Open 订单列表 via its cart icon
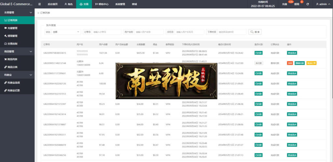The width and height of the screenshot is (333, 162). tap(6, 20)
